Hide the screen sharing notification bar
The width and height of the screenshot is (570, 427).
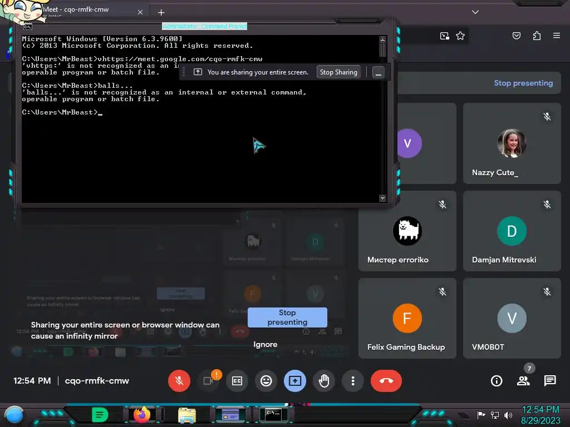[x=379, y=72]
